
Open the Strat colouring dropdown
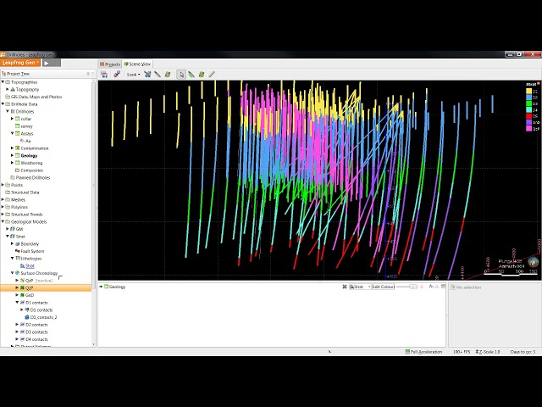(360, 287)
